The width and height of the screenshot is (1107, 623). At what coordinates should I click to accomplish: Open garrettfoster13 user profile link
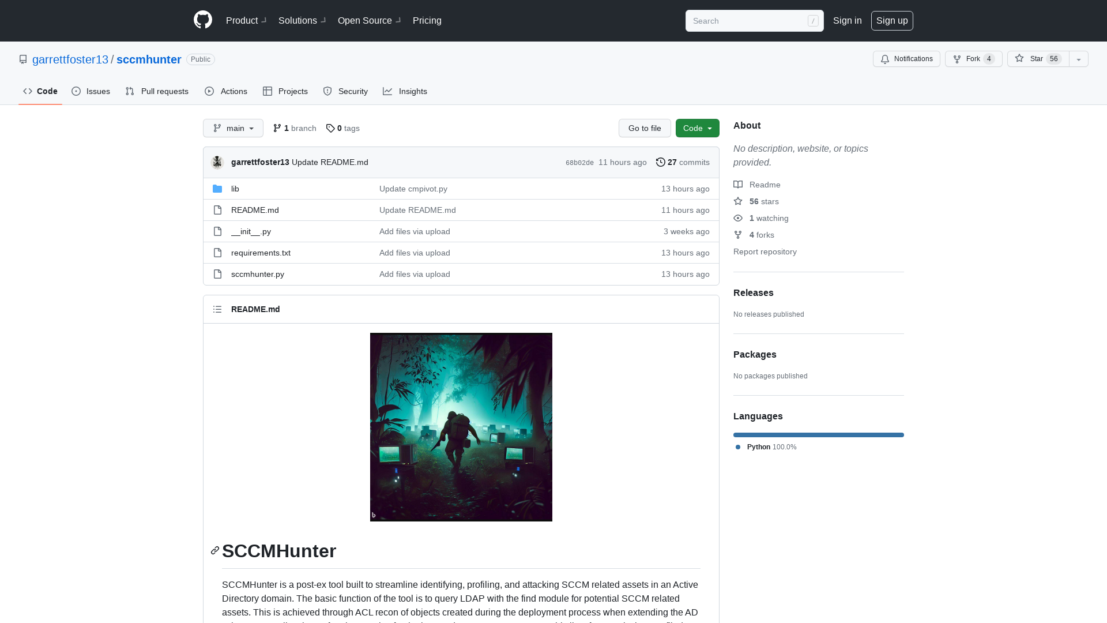click(70, 59)
